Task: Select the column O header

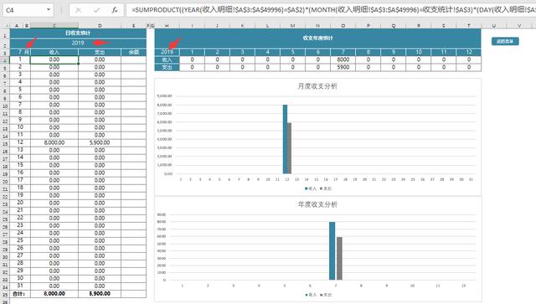Action: coord(343,25)
